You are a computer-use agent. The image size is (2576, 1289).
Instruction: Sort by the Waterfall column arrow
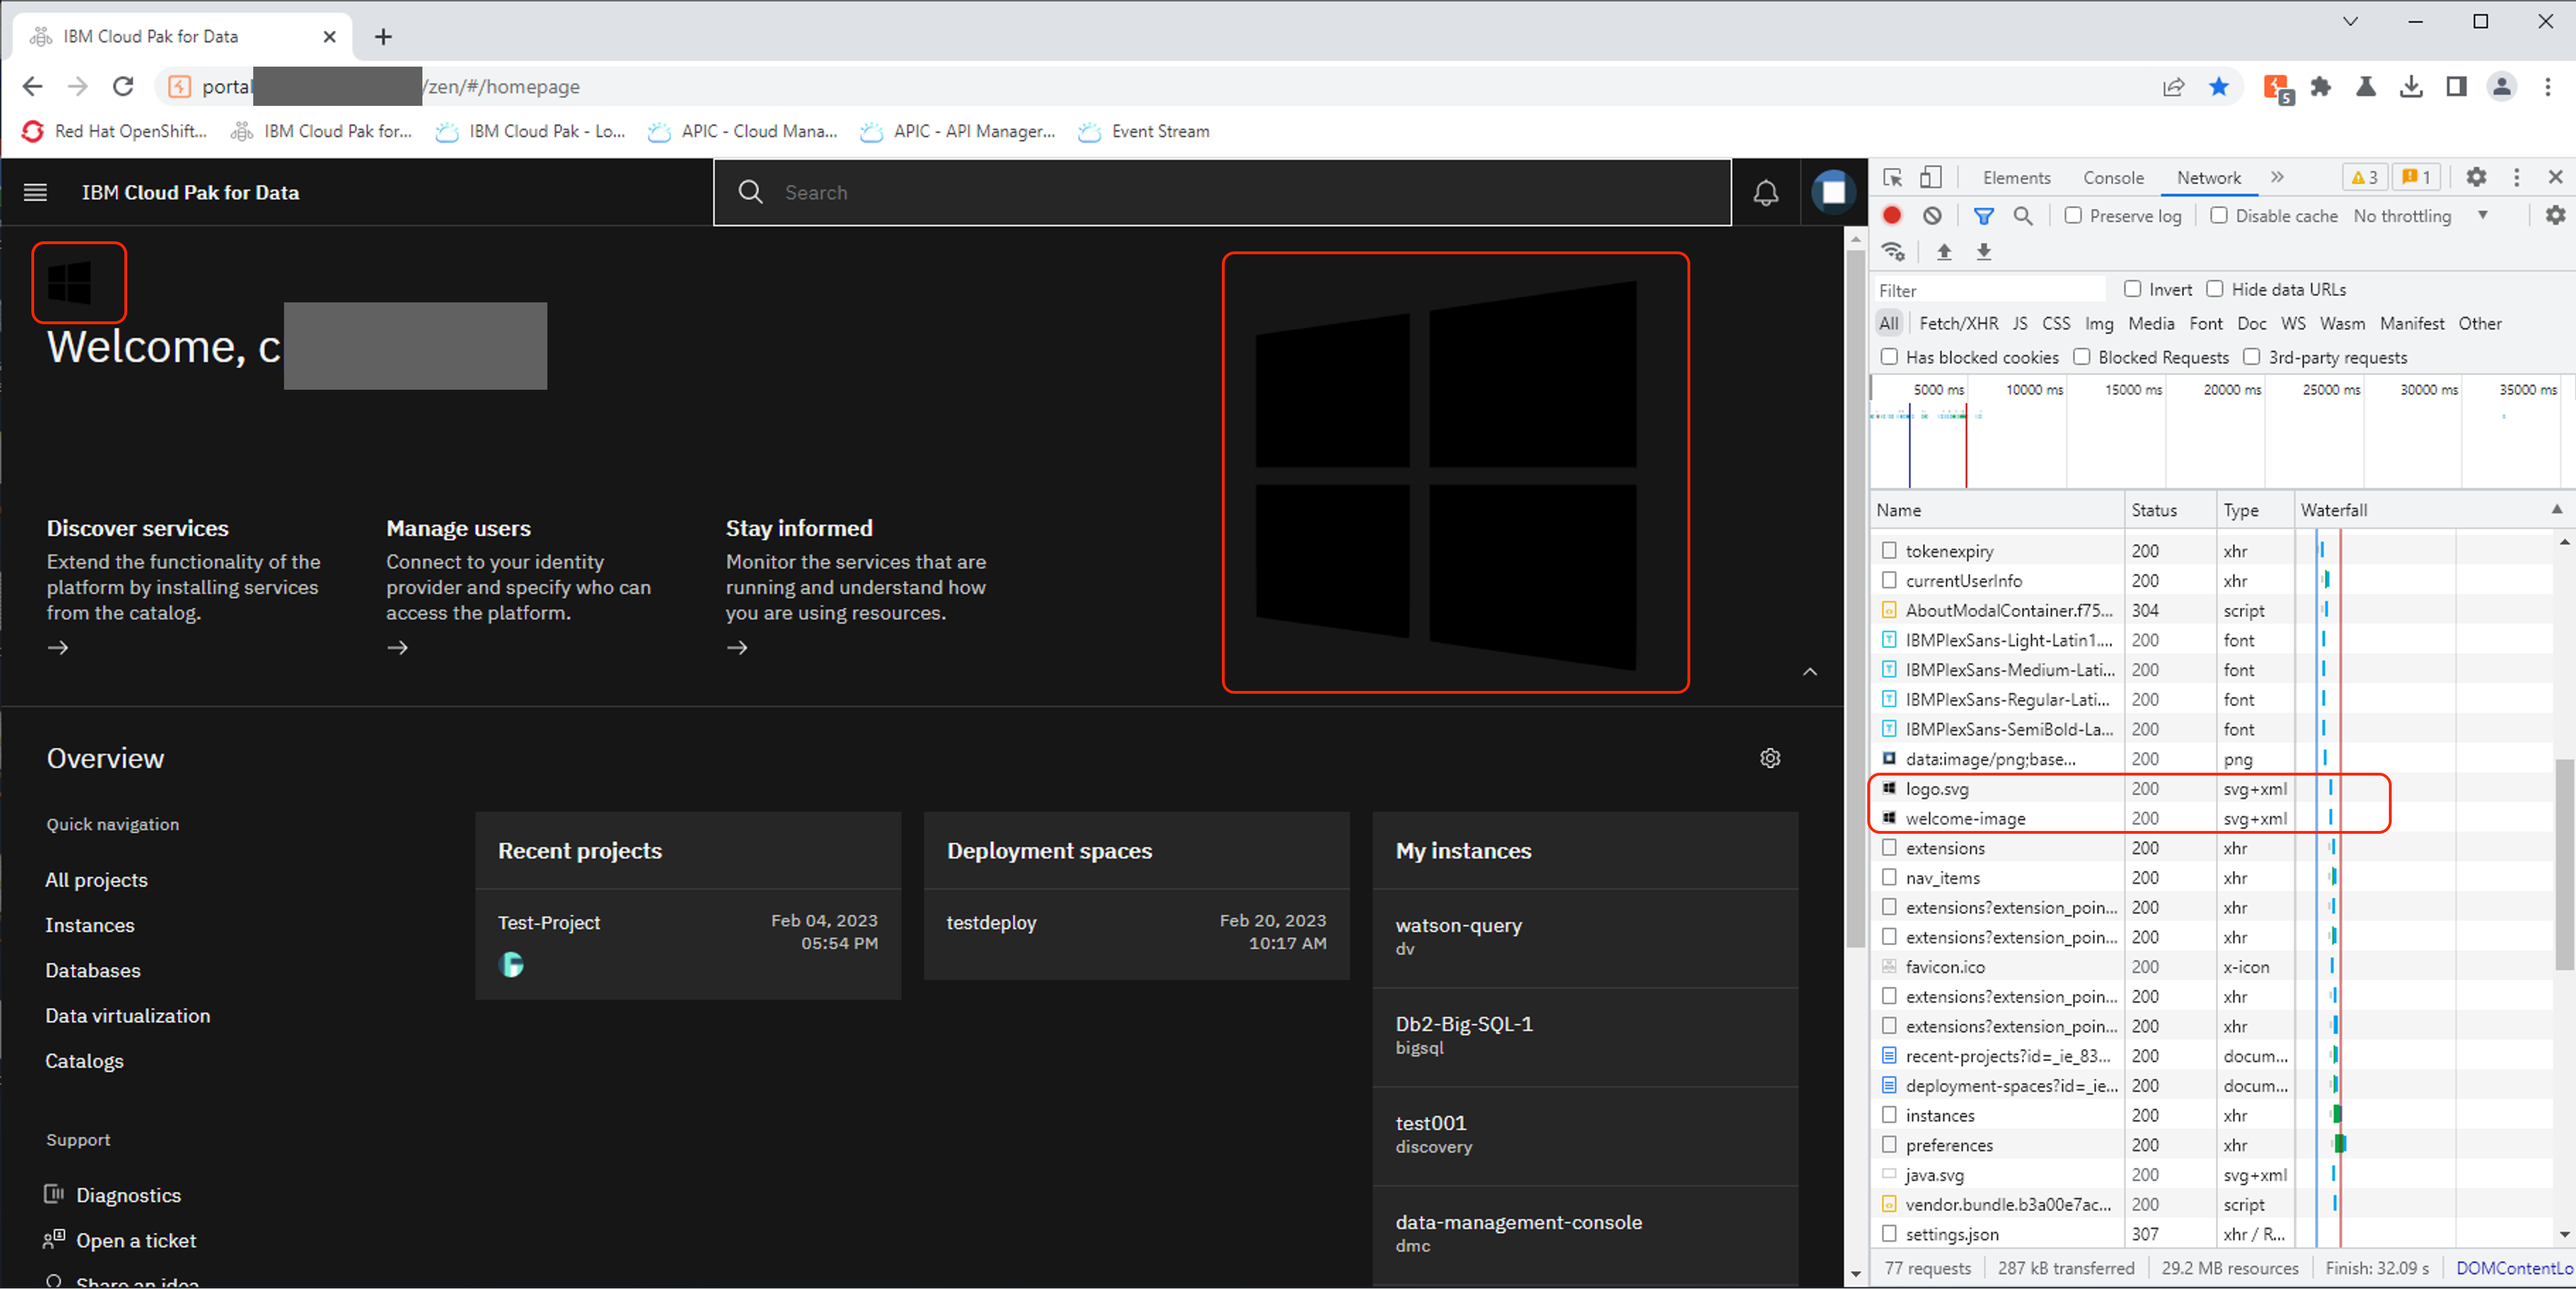click(x=2557, y=510)
